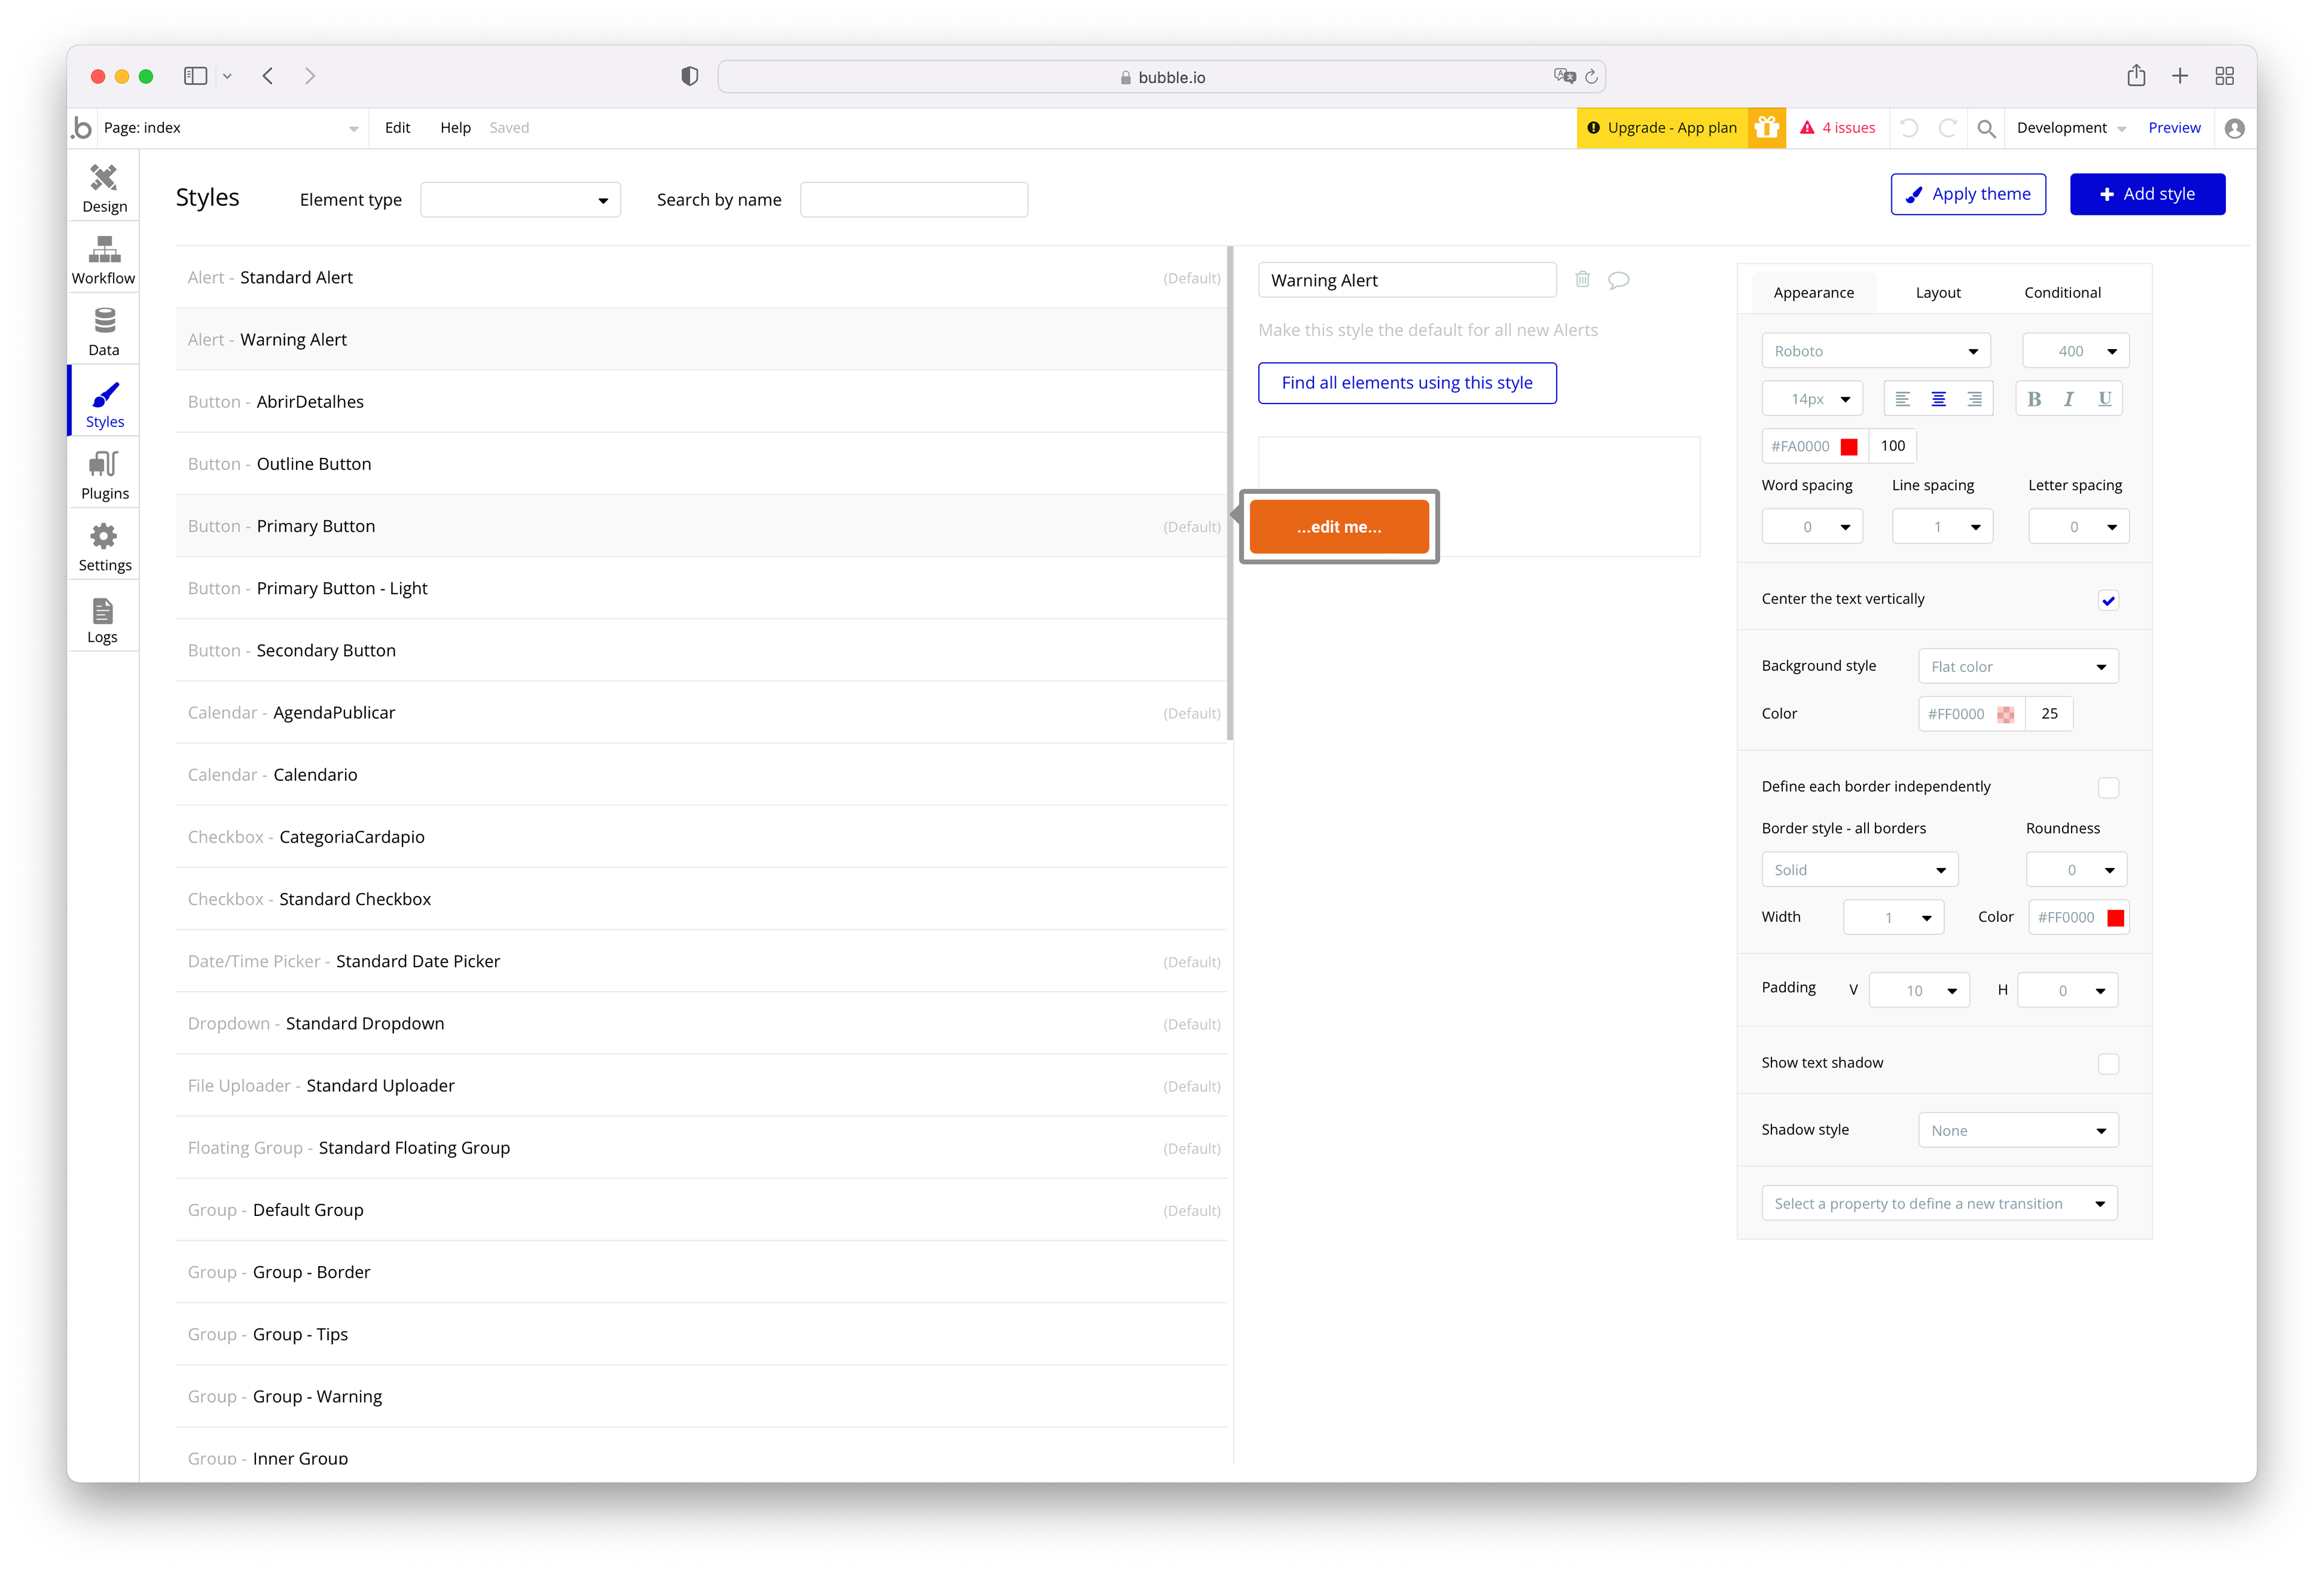Viewport: 2324px width, 1571px height.
Task: Click Upgrade - App plan button
Action: [x=1662, y=128]
